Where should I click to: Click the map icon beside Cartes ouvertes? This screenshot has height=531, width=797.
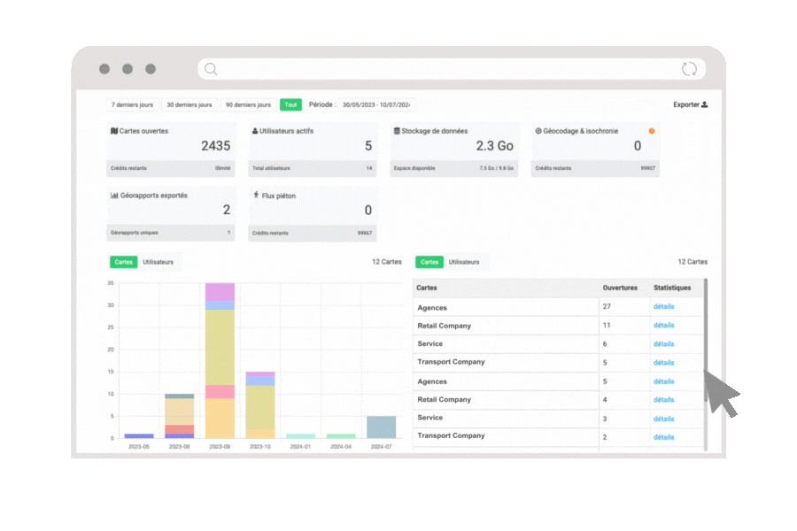[x=114, y=131]
